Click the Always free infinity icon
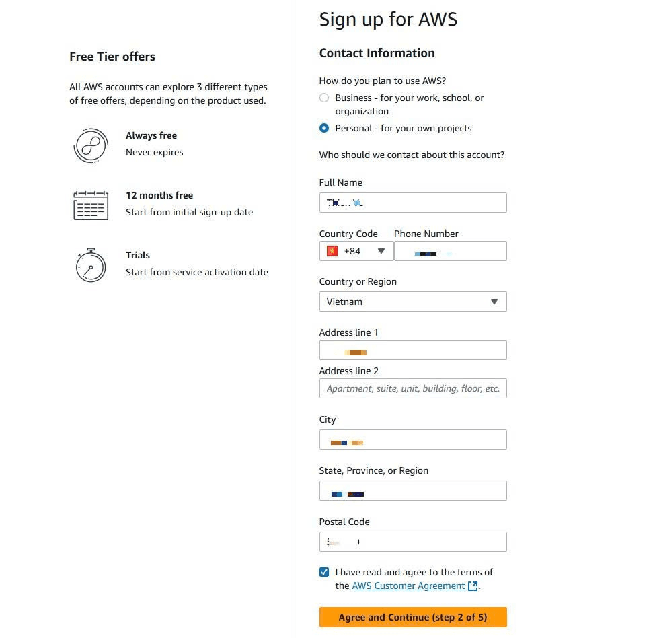653x638 pixels. click(x=90, y=145)
